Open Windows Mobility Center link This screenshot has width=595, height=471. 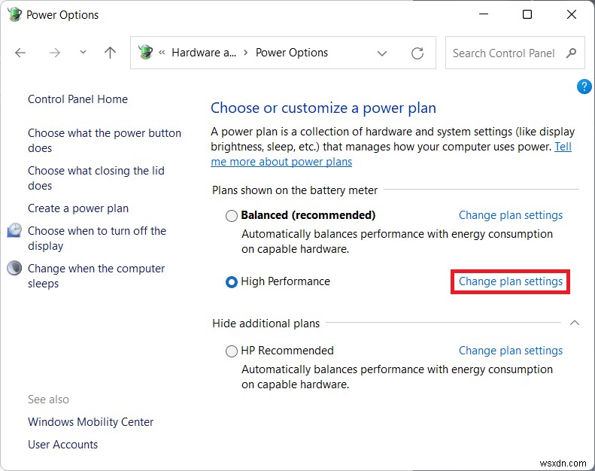(90, 422)
